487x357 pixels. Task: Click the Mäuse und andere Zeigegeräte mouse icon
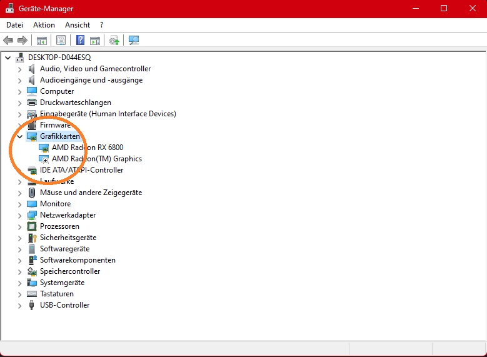[x=32, y=193]
